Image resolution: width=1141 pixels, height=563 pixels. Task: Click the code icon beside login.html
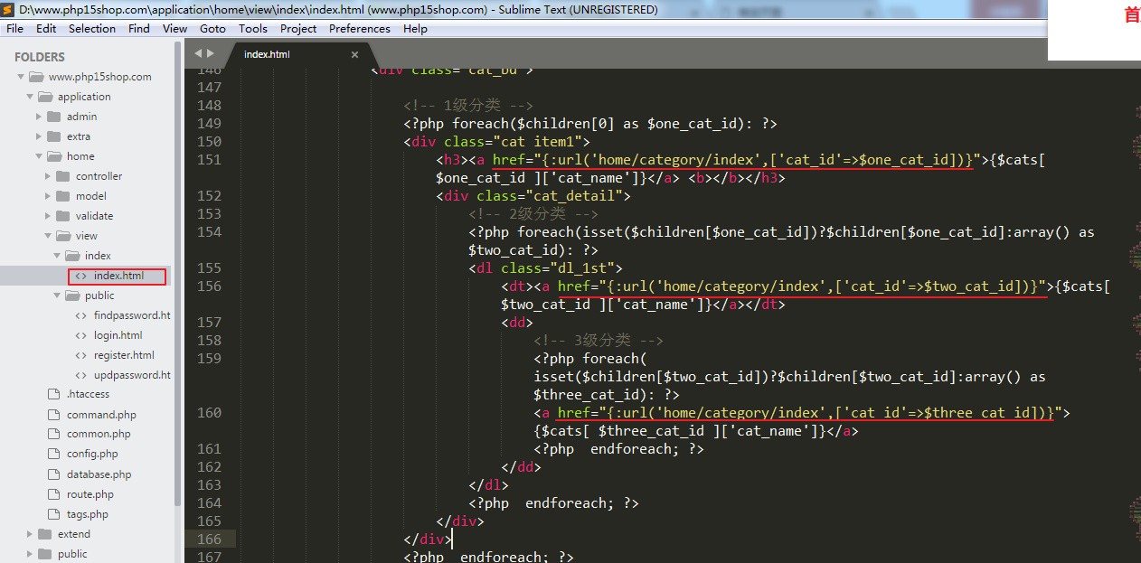pos(81,335)
